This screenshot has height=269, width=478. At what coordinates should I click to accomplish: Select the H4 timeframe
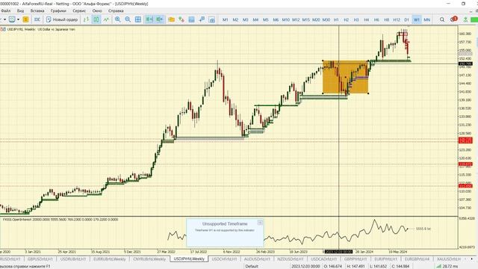click(x=366, y=19)
